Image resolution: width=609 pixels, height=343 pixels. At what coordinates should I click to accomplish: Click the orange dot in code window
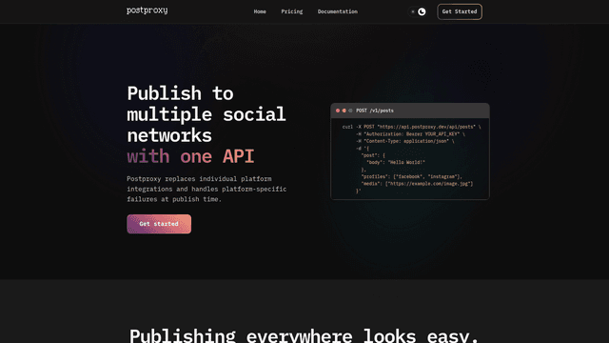[x=344, y=111]
